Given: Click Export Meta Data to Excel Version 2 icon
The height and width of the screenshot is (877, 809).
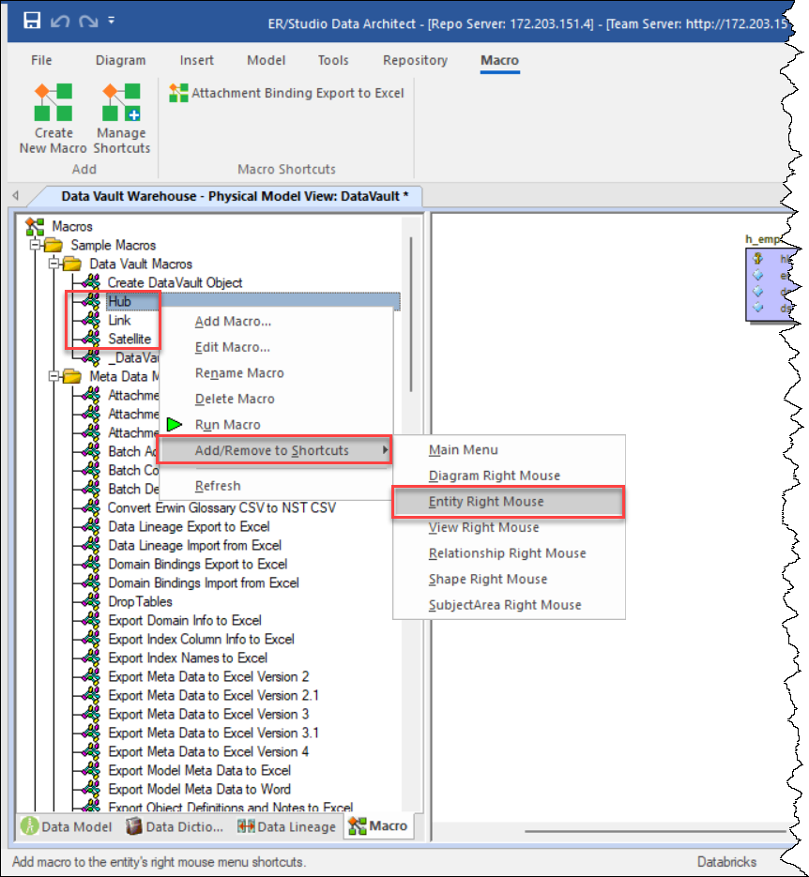Looking at the screenshot, I should [x=91, y=676].
